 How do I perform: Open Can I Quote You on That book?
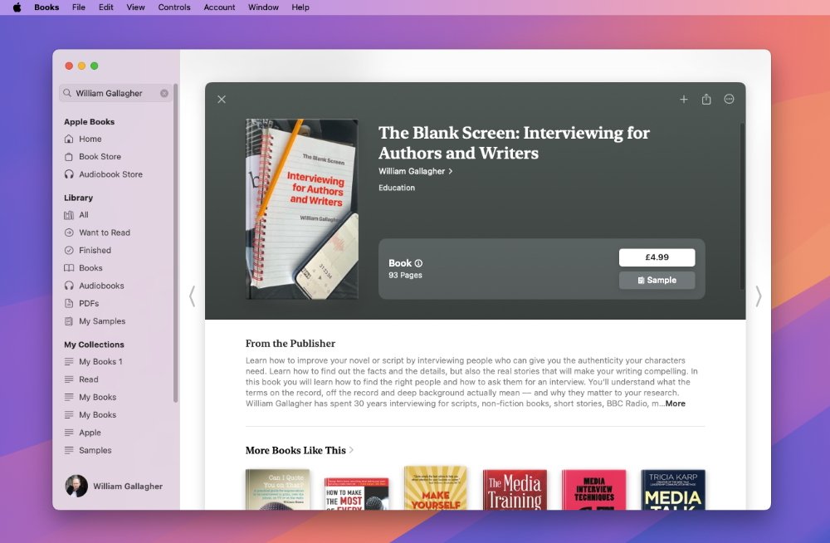click(278, 490)
